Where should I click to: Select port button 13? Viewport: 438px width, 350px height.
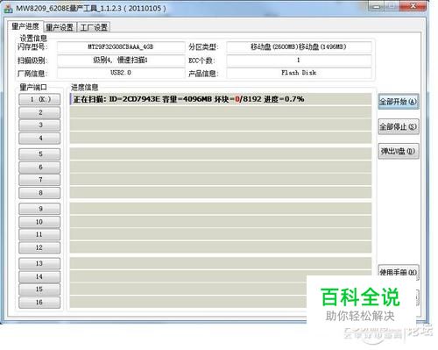39,263
